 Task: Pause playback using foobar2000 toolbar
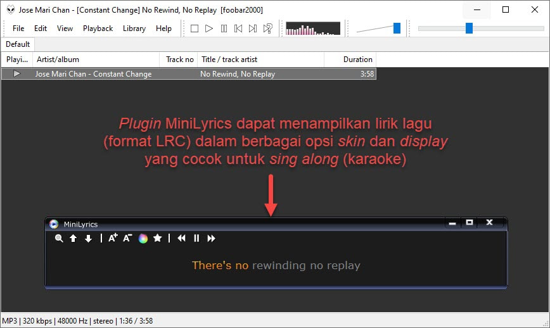(x=224, y=28)
